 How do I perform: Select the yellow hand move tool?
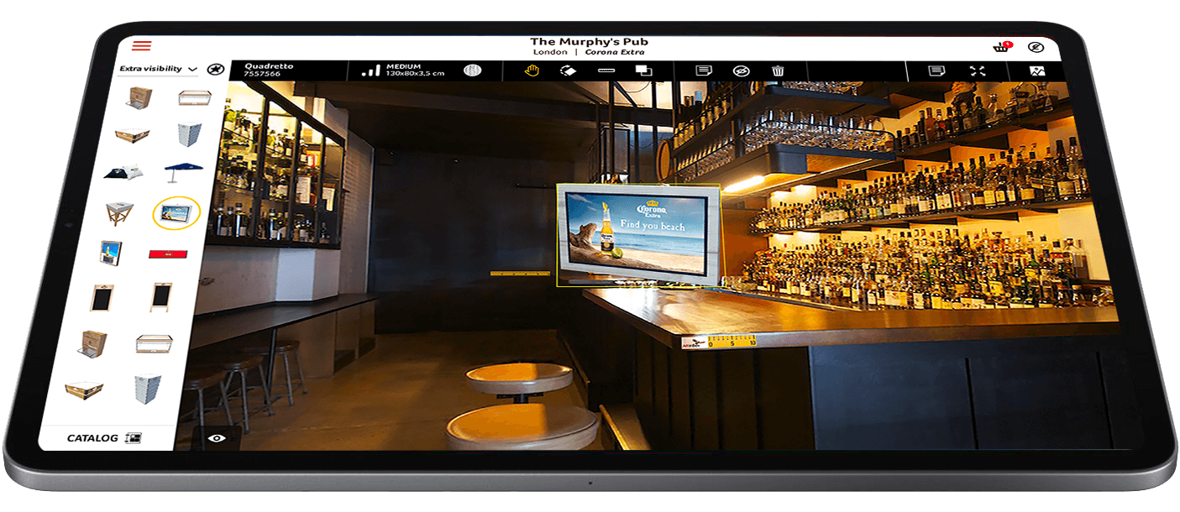tap(532, 71)
